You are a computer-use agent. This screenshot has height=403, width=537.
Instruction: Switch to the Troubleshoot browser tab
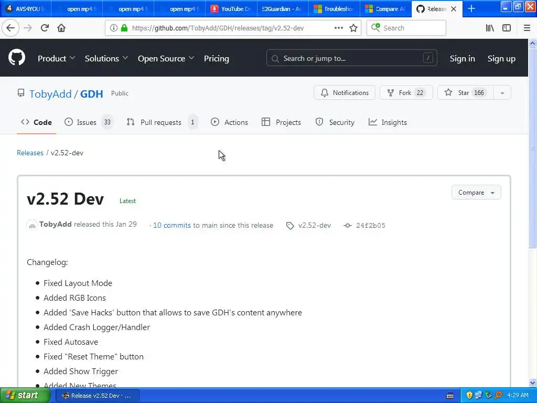point(334,8)
